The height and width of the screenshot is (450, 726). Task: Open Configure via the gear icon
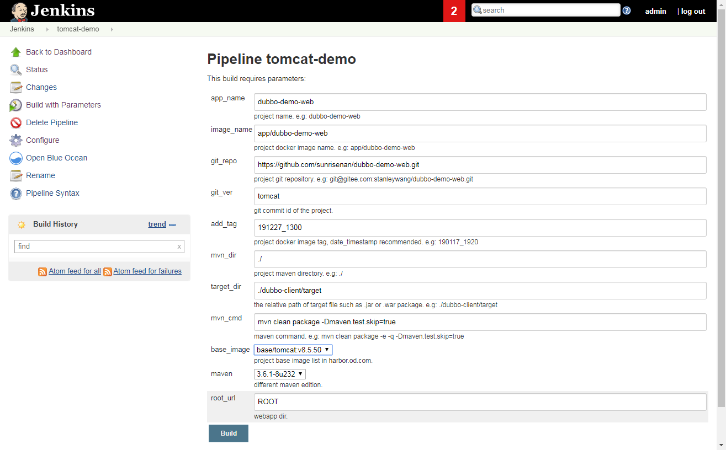15,140
